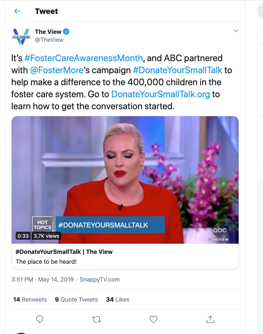The image size is (263, 334).
Task: Open #DonateYourSmallTalk hashtag in tweet text
Action: click(177, 70)
